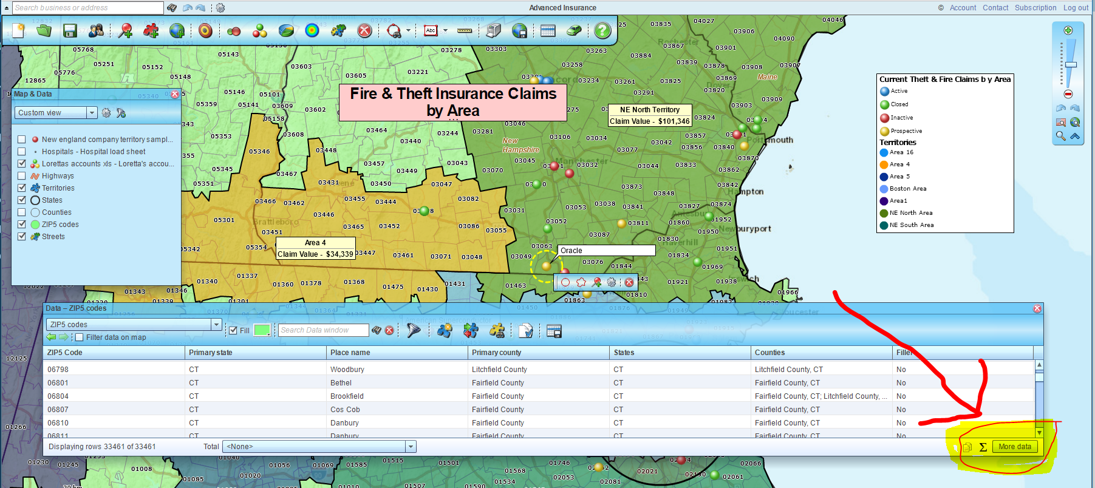Screen dimensions: 1095x488
Task: Select the Abc text label tool
Action: [x=431, y=30]
